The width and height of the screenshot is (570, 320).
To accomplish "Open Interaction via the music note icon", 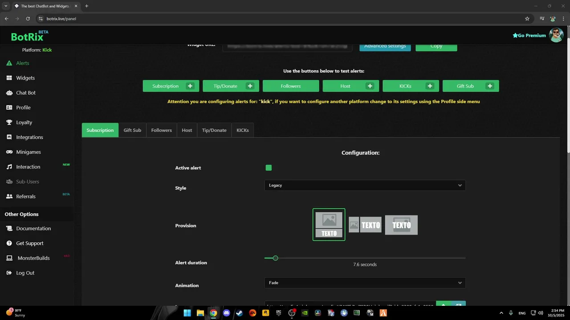I will click(x=9, y=167).
